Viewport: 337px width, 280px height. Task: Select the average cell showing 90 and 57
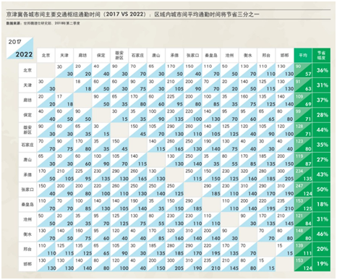coord(303,70)
